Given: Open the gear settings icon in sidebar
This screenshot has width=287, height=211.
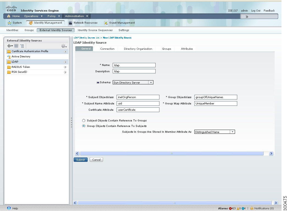Looking at the screenshot, I should tap(64, 46).
